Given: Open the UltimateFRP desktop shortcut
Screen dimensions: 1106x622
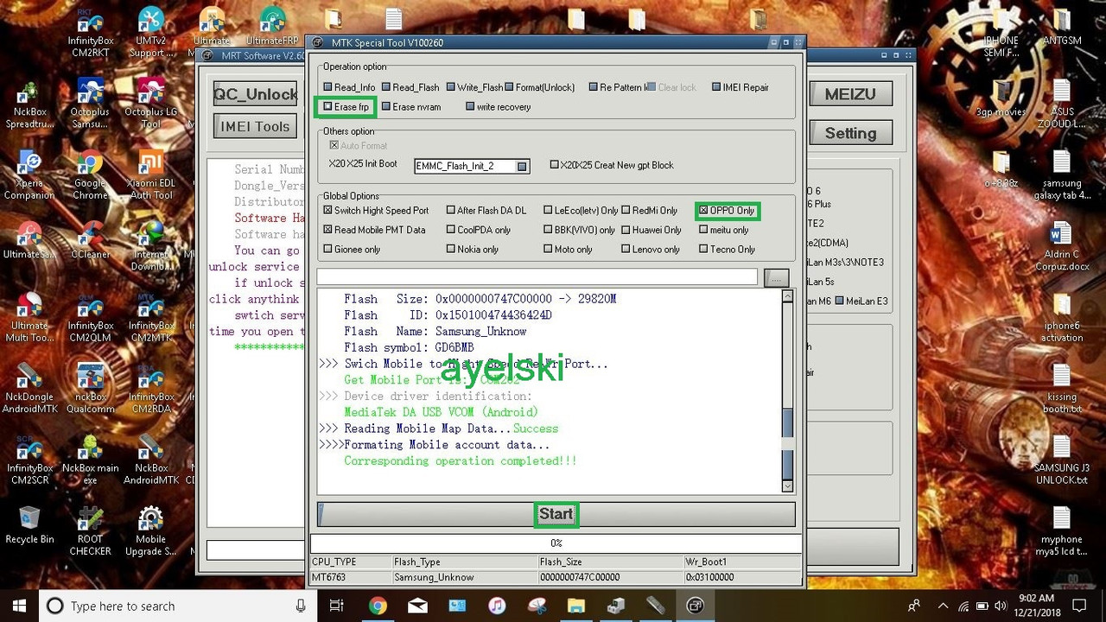Looking at the screenshot, I should point(272,26).
